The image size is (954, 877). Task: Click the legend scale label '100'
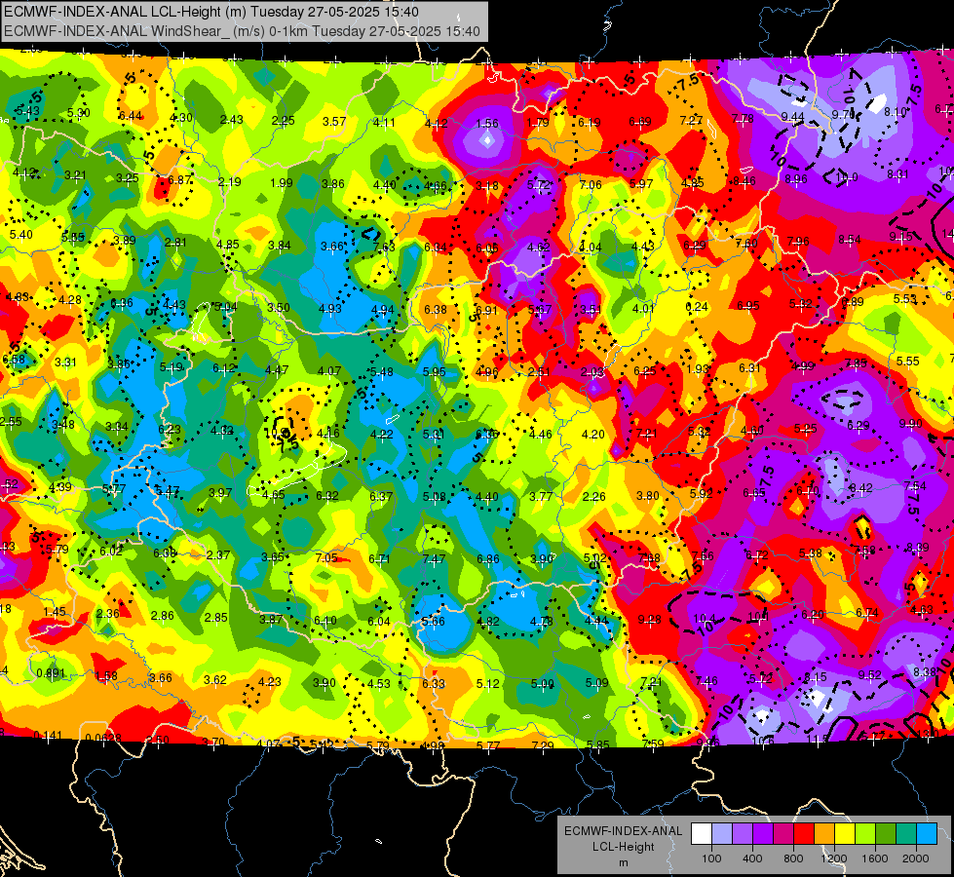[x=711, y=858]
